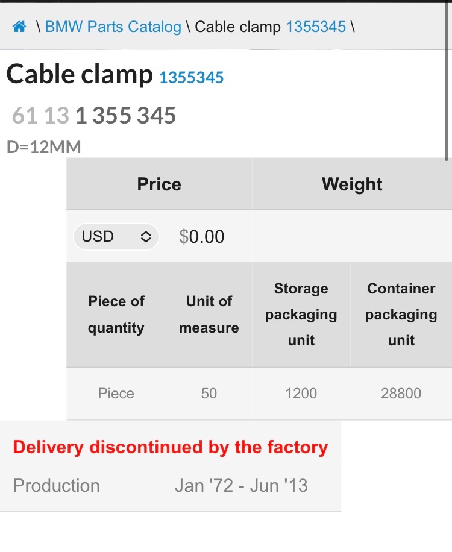This screenshot has width=452, height=552.
Task: Click the 1355345 link in the breadcrumb
Action: (x=316, y=27)
